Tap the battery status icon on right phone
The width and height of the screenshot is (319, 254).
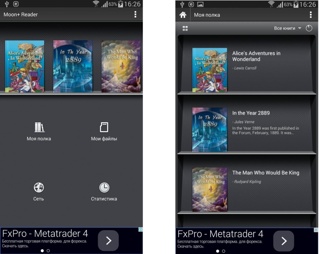[x=296, y=4]
